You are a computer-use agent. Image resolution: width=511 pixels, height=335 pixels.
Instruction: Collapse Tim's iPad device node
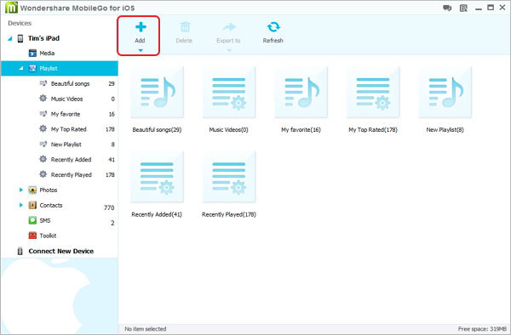(x=9, y=38)
